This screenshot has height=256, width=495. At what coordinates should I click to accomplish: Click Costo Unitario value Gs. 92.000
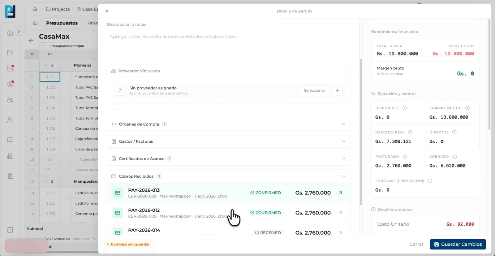[460, 224]
